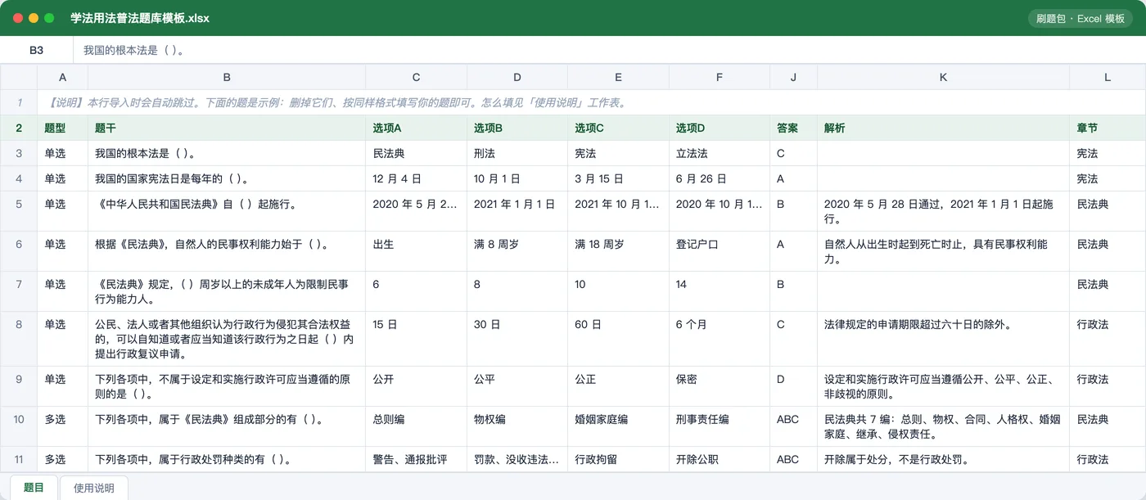Screen dimensions: 1146x500
Task: Select the cell 12 月 4 日
Action: coord(417,178)
